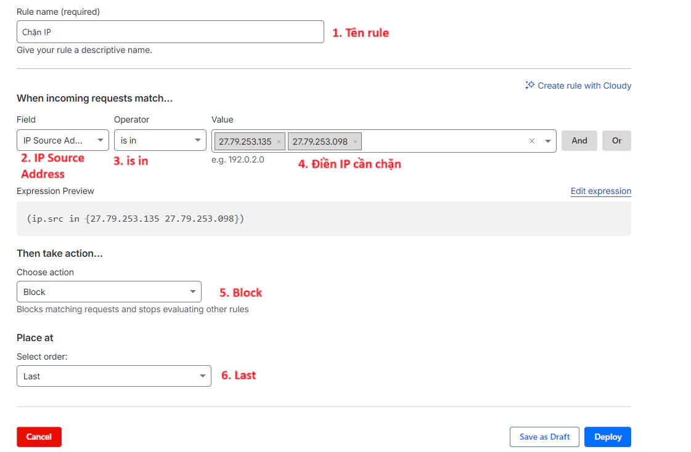
Task: Expand the Value field dropdown arrow
Action: [x=547, y=141]
